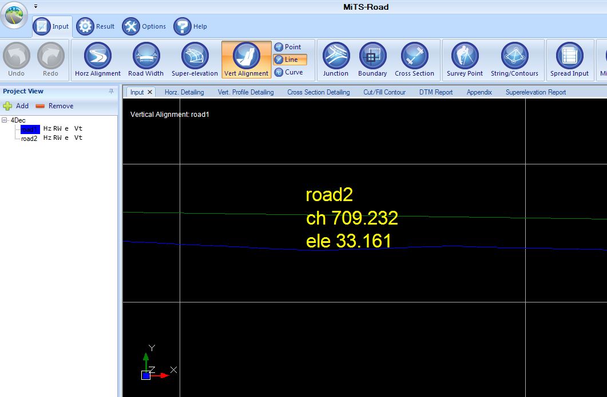607x397 pixels.
Task: Select the String/Contours tool
Action: click(x=514, y=60)
